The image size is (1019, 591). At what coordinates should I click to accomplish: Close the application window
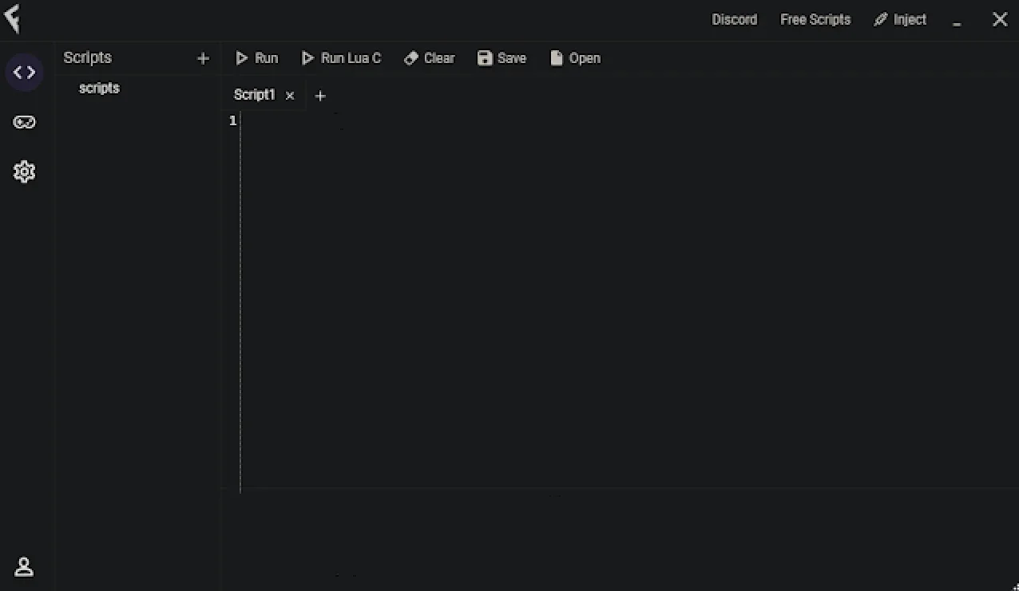click(1000, 19)
